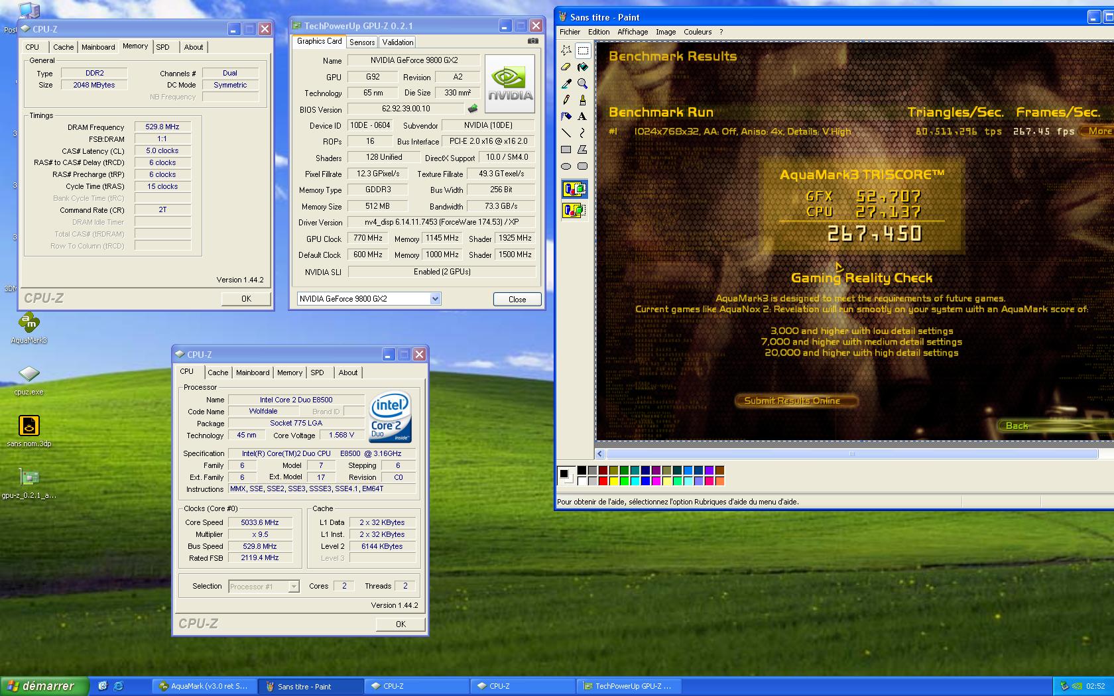Open the Processor #1 selection dropdown

pyautogui.click(x=294, y=587)
